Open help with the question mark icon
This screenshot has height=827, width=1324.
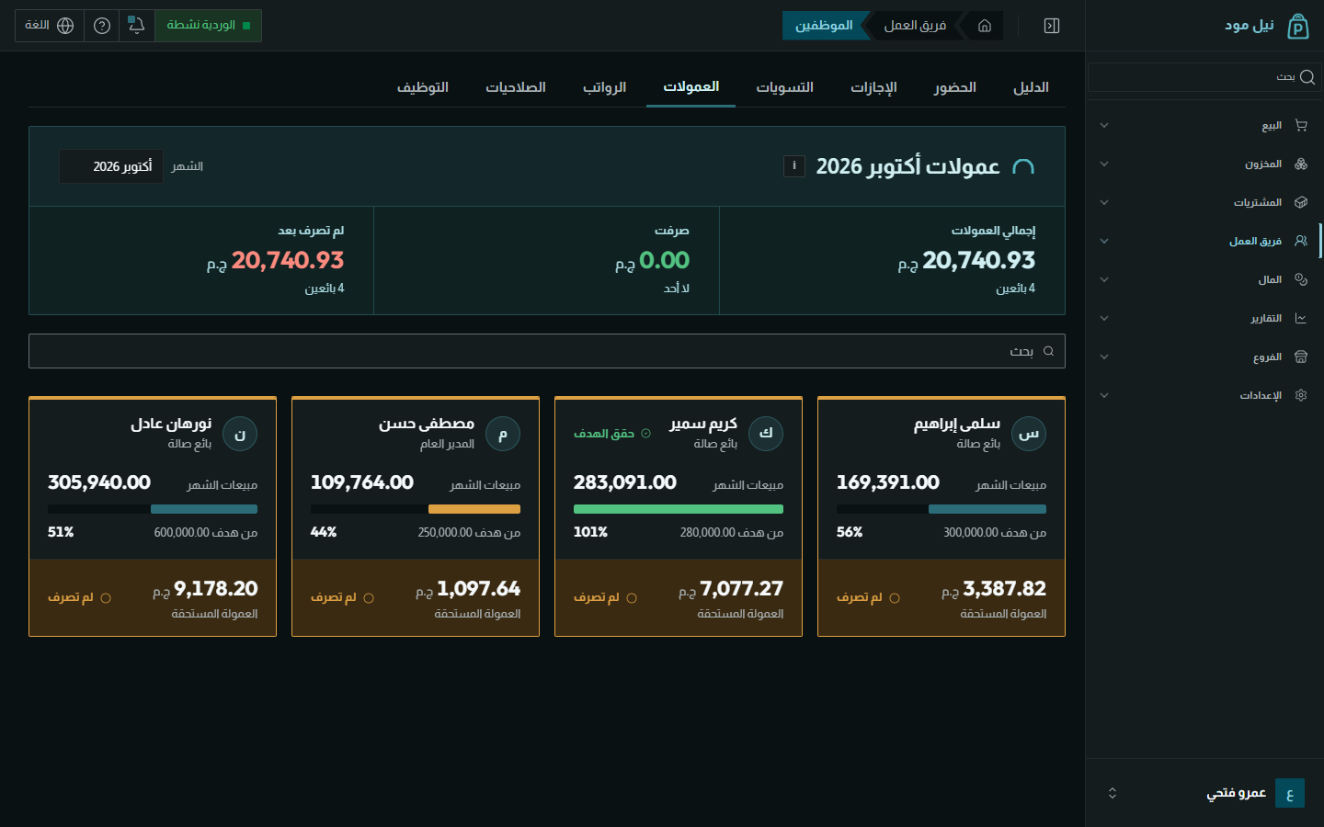102,26
